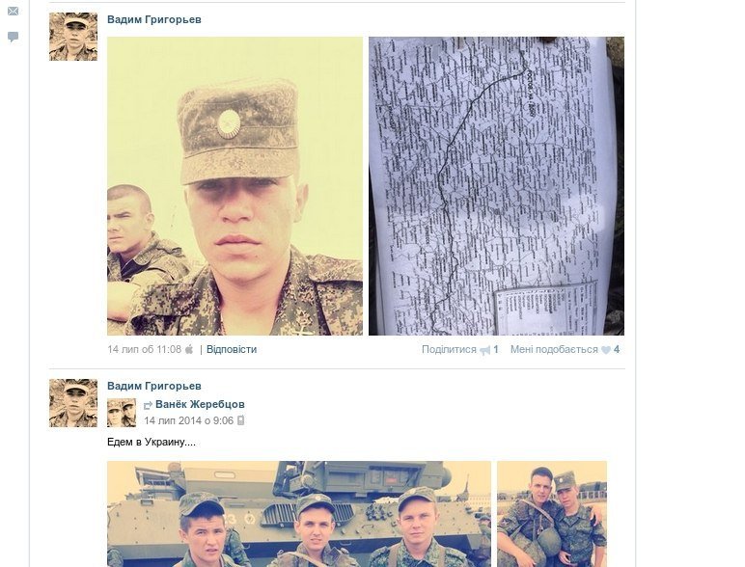The width and height of the screenshot is (745, 567).
Task: Open the speech bubble comments icon
Action: pos(14,37)
